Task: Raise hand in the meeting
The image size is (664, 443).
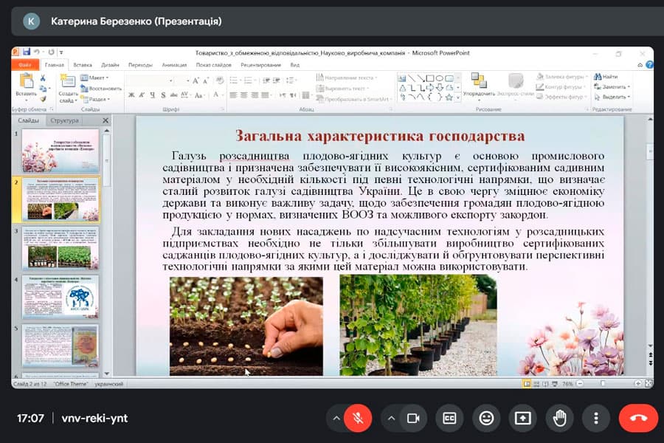Action: point(560,418)
